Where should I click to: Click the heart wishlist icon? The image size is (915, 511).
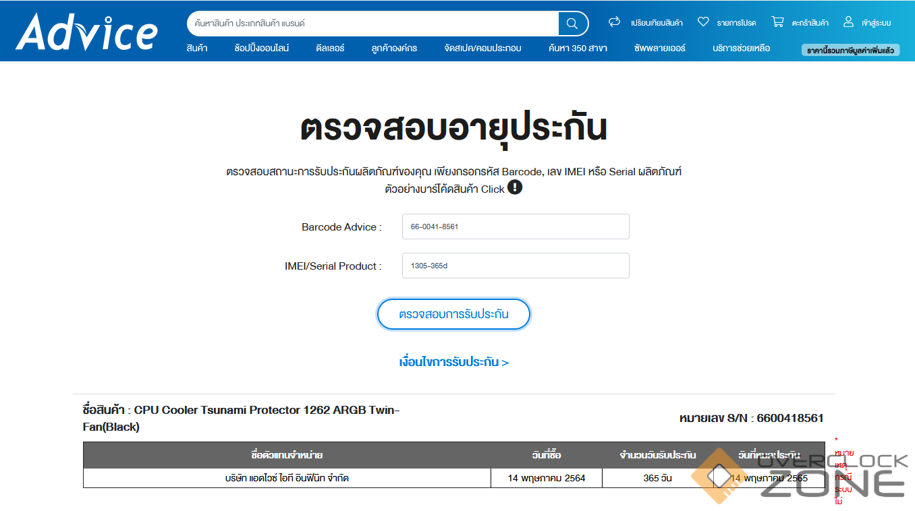(x=703, y=22)
